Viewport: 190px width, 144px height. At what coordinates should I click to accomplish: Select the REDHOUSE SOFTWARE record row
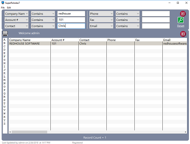pyautogui.click(x=98, y=44)
